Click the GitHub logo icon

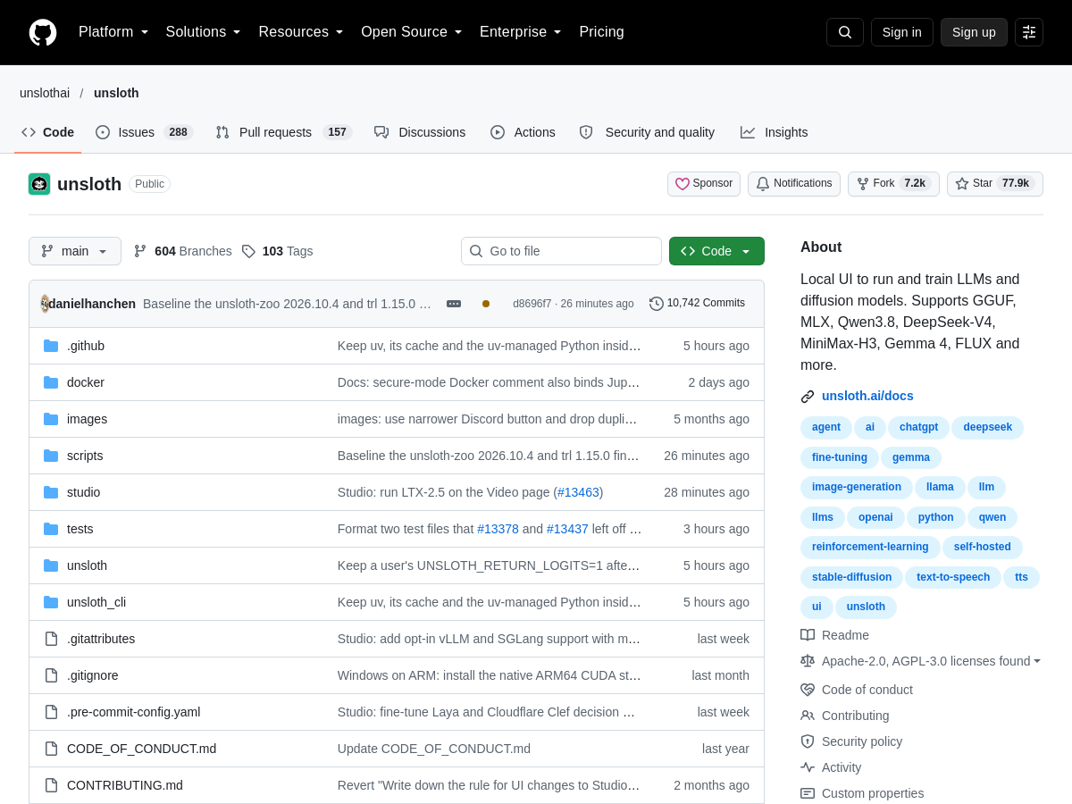43,32
